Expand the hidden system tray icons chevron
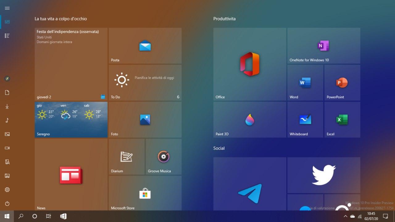Screen dimensions: 395x222 coord(345,216)
